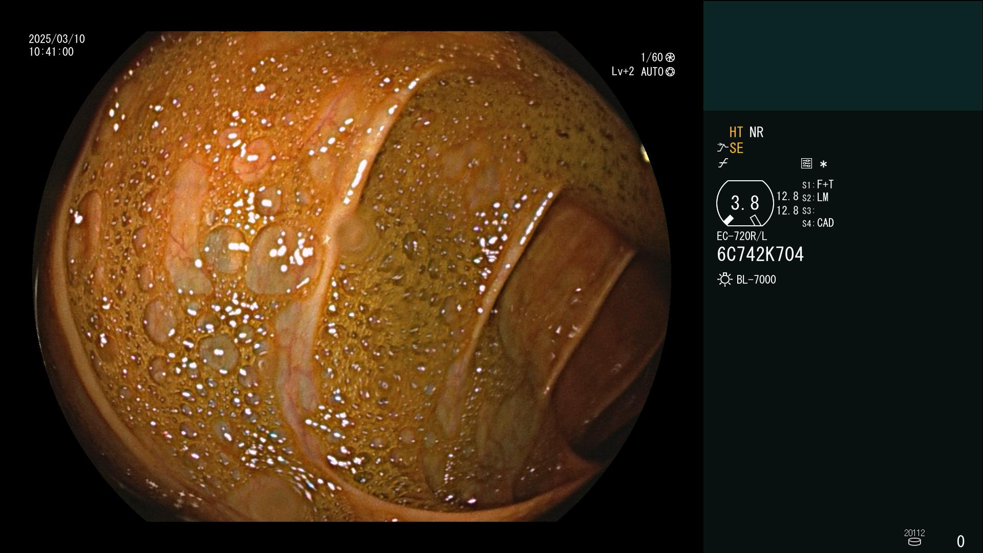983x553 pixels.
Task: Click the time 10:41:00
Action: (51, 52)
